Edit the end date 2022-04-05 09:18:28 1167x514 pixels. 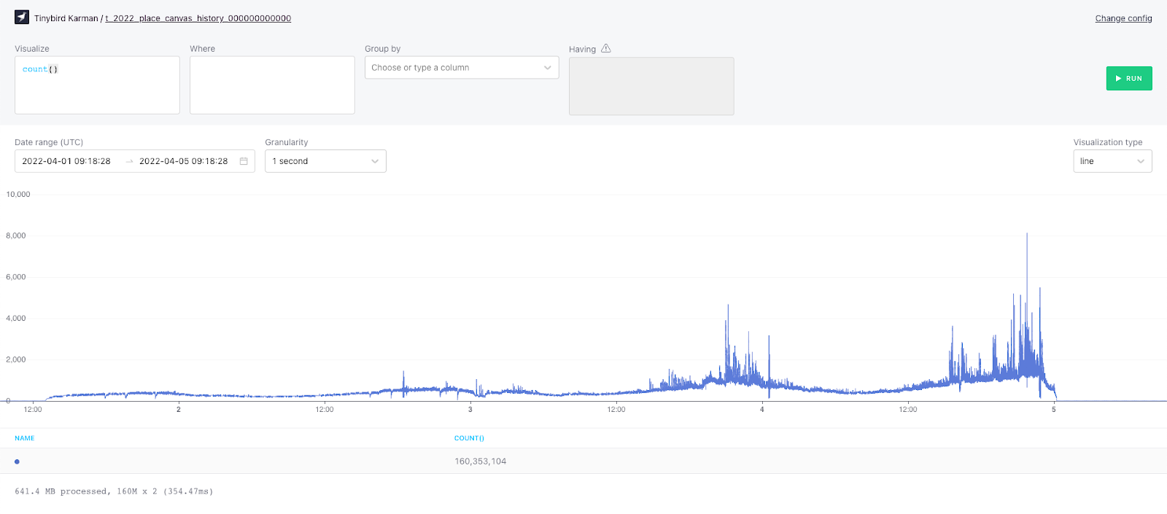coord(184,161)
